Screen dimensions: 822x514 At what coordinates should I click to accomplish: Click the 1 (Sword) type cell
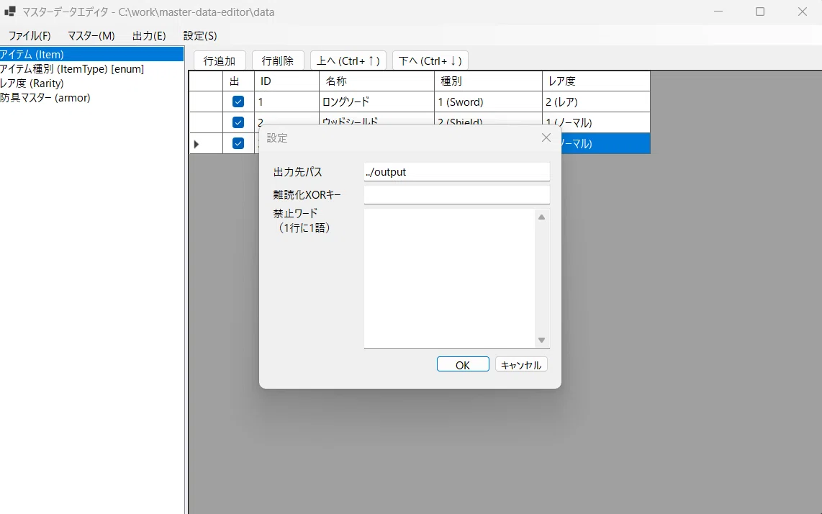pyautogui.click(x=489, y=102)
